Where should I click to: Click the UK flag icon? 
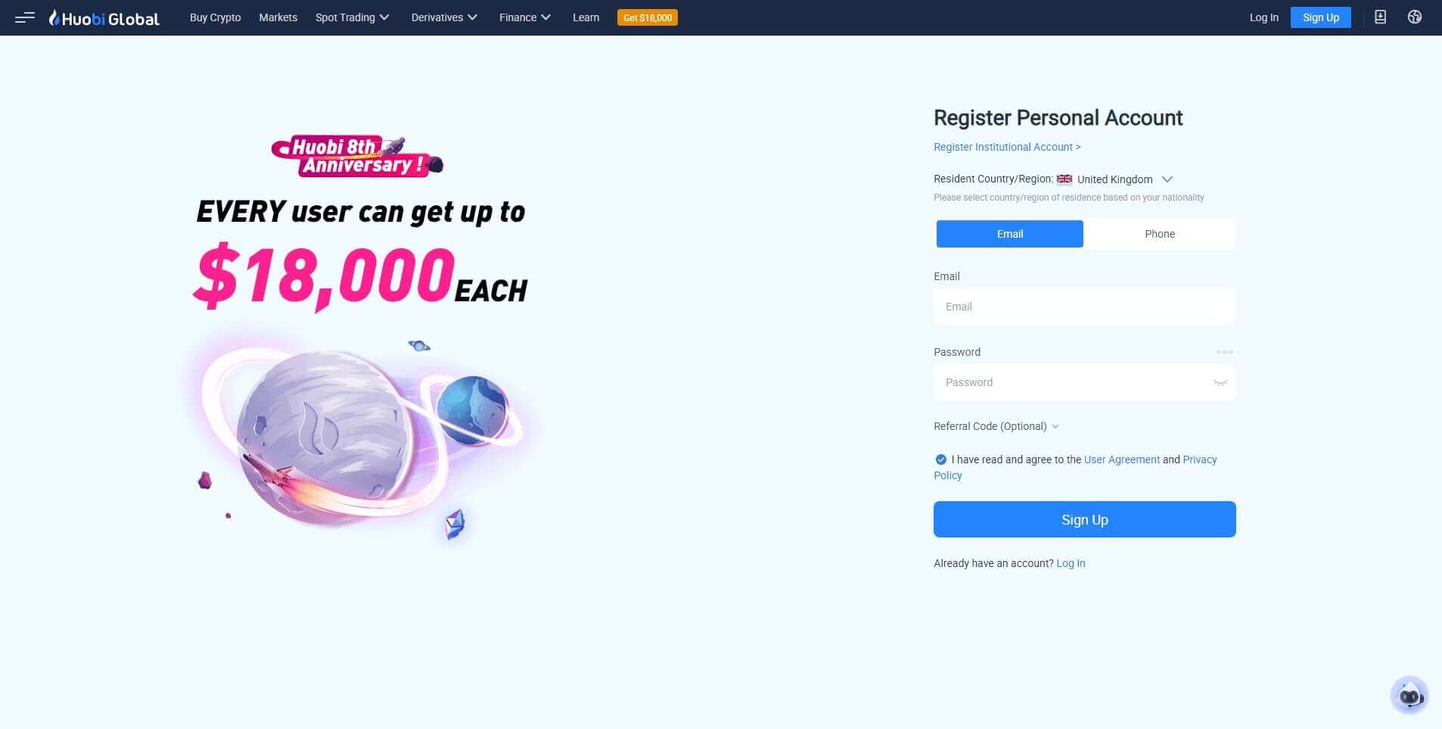[x=1064, y=179]
